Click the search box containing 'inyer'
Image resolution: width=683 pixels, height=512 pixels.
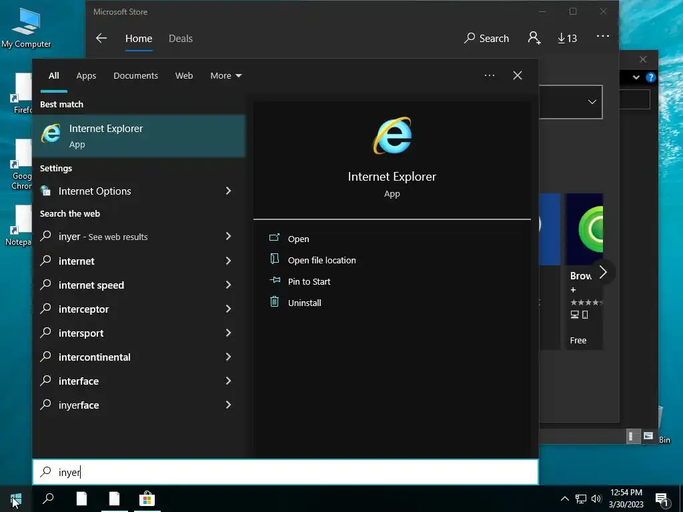pyautogui.click(x=285, y=472)
